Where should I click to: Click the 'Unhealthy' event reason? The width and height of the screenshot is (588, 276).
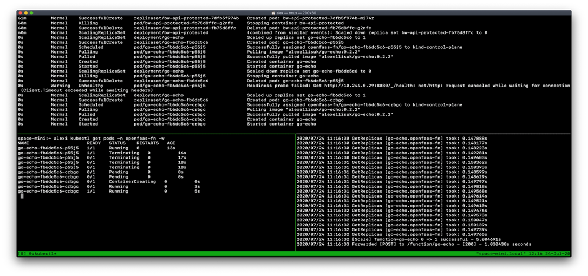[91, 86]
